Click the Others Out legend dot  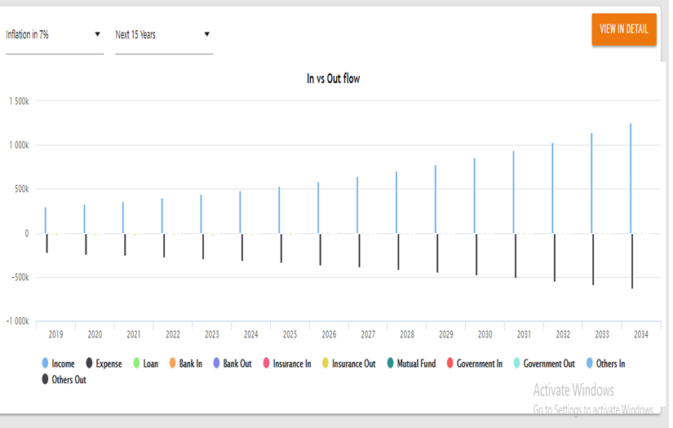(x=46, y=379)
